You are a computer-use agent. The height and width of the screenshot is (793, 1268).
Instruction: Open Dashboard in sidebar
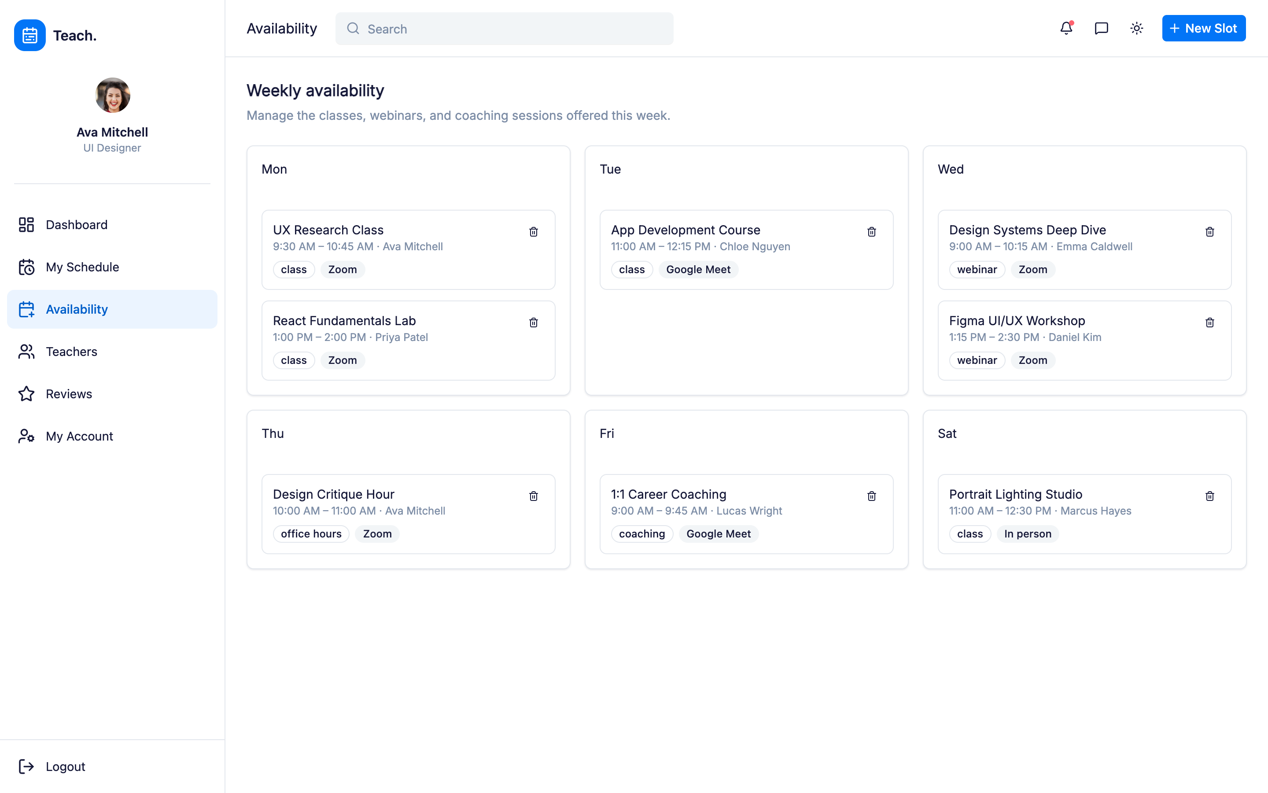click(x=112, y=225)
